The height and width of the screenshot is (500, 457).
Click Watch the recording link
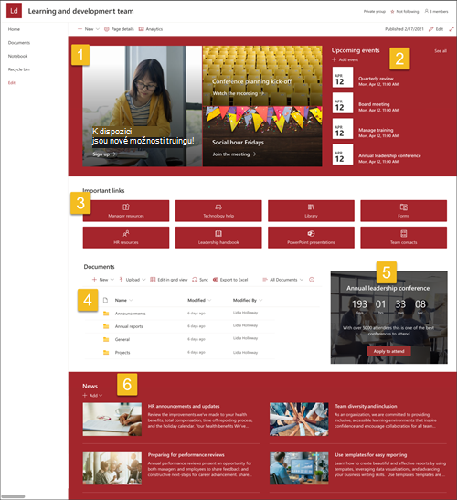(239, 93)
